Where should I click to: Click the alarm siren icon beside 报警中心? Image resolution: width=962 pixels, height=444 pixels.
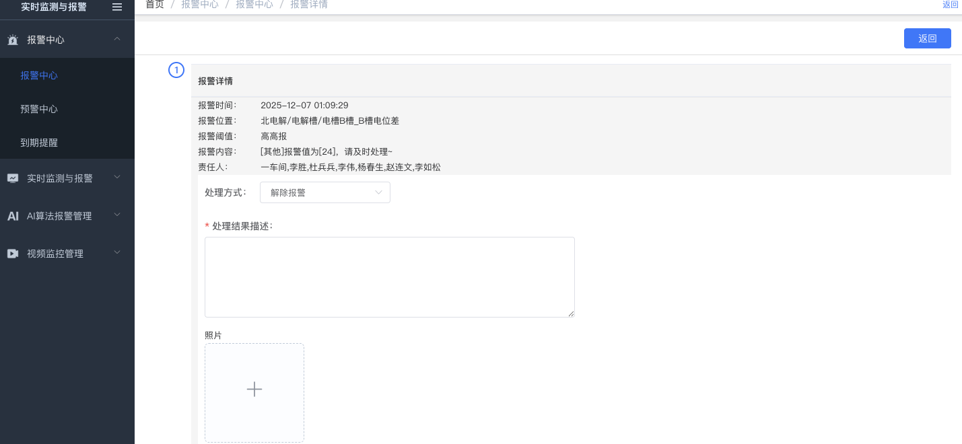13,40
